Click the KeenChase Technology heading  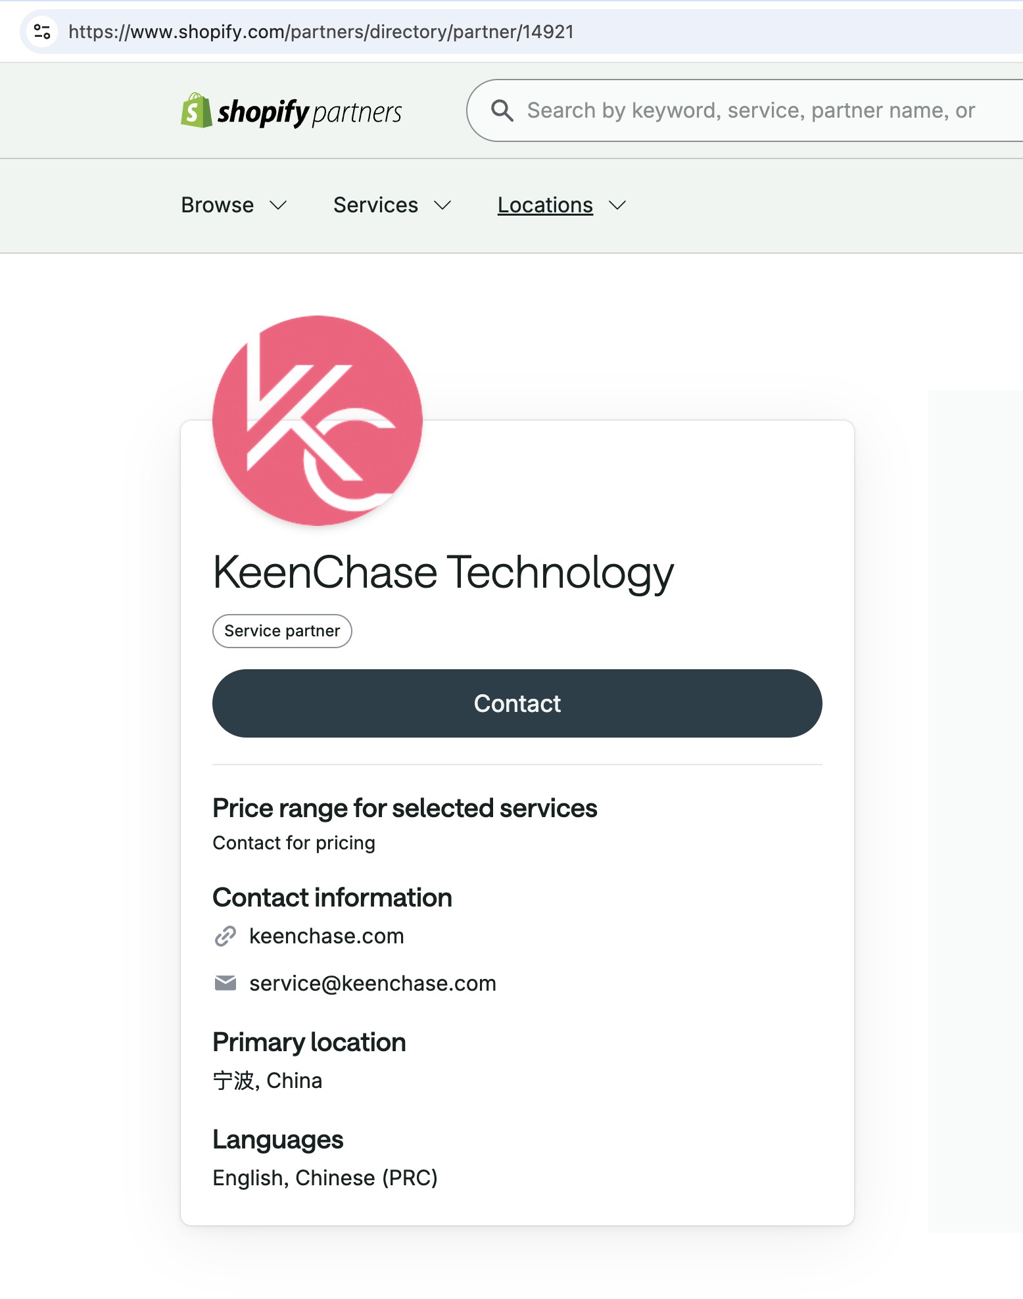coord(443,572)
